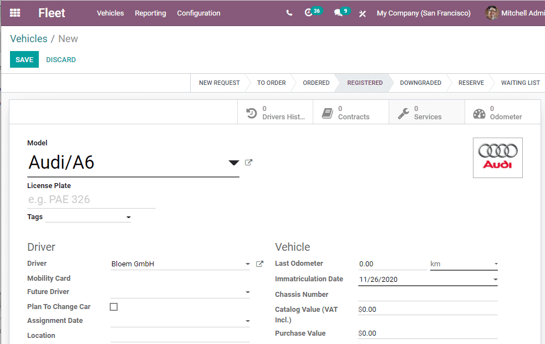
Task: Open Drivers History stat button
Action: click(276, 112)
